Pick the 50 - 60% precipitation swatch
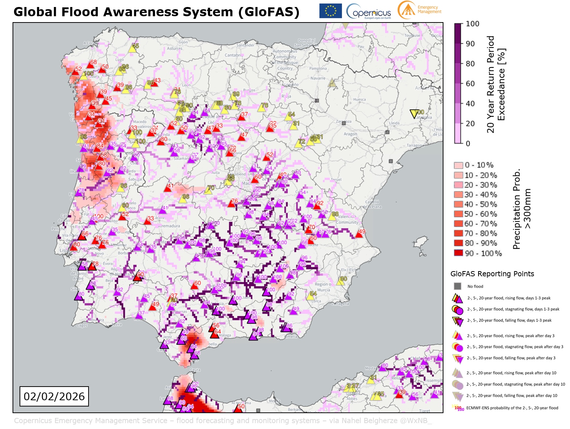570x429 pixels. 459,214
